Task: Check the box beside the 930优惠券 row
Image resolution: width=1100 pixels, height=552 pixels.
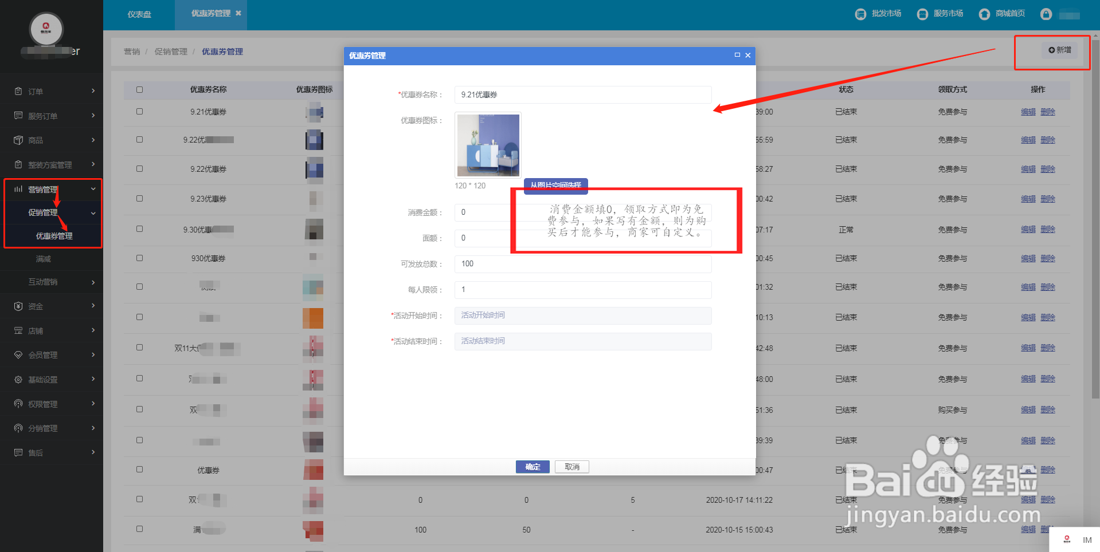Action: point(139,258)
